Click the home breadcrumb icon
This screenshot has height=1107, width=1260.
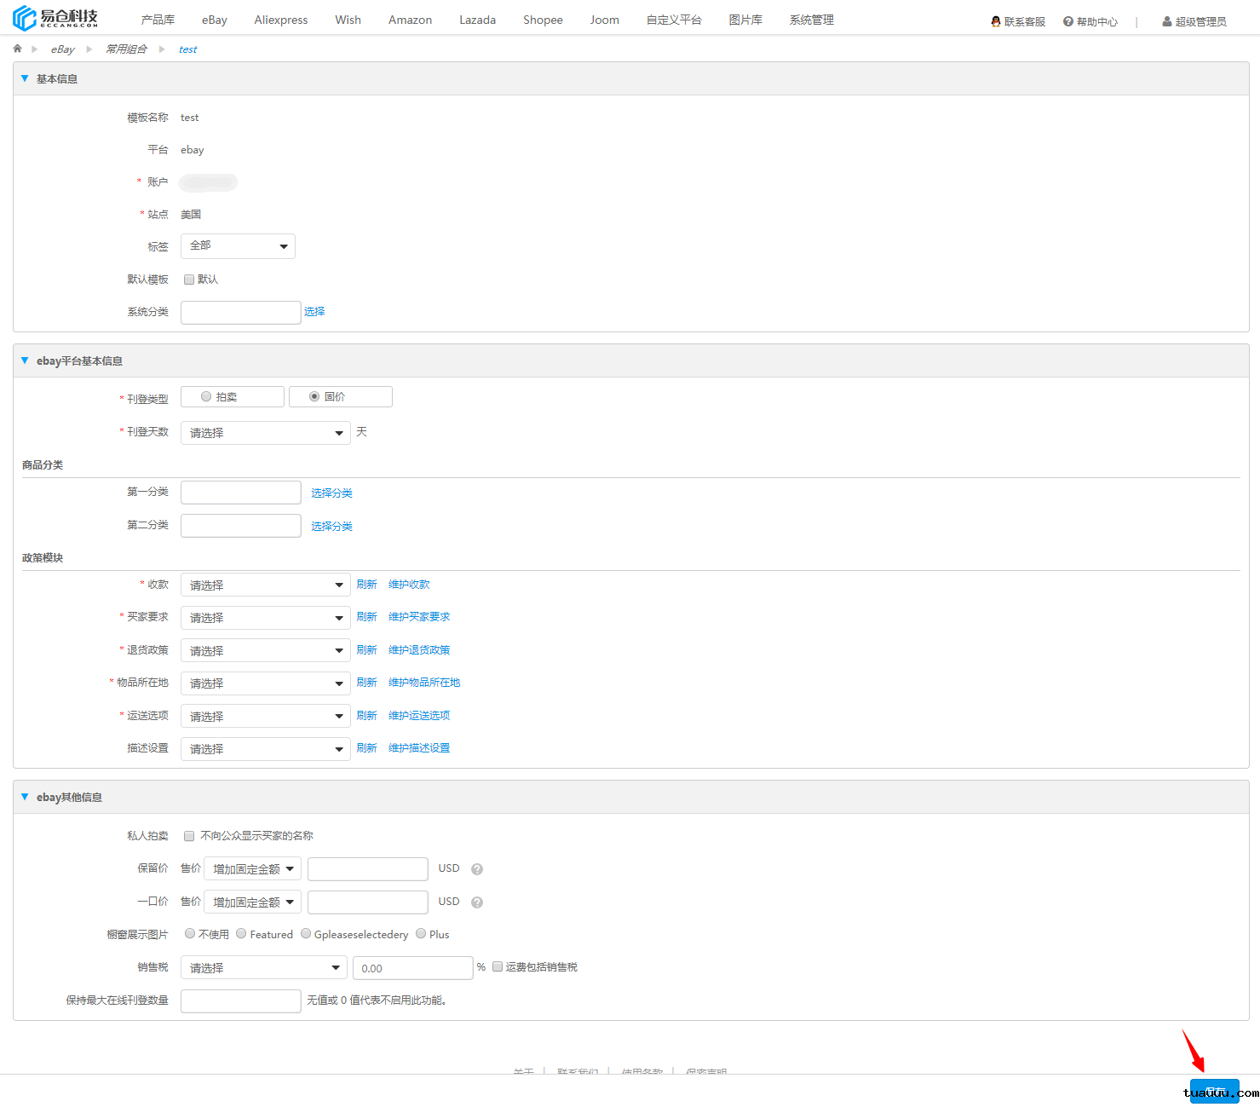(x=17, y=49)
